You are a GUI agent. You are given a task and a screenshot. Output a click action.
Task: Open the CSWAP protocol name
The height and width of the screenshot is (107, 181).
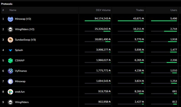click(20, 61)
